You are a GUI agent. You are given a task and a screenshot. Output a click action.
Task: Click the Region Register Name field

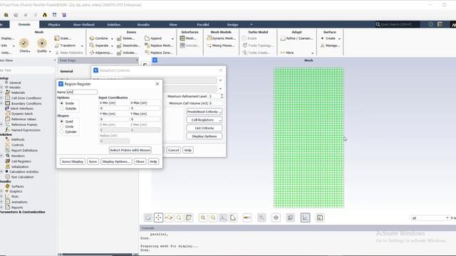coord(82,92)
